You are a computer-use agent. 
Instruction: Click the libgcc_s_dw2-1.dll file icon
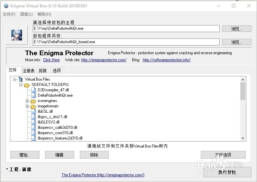coord(34,117)
